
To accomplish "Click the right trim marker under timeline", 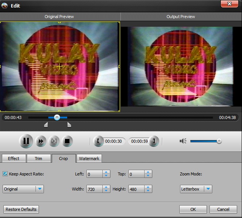I will click(69, 125).
